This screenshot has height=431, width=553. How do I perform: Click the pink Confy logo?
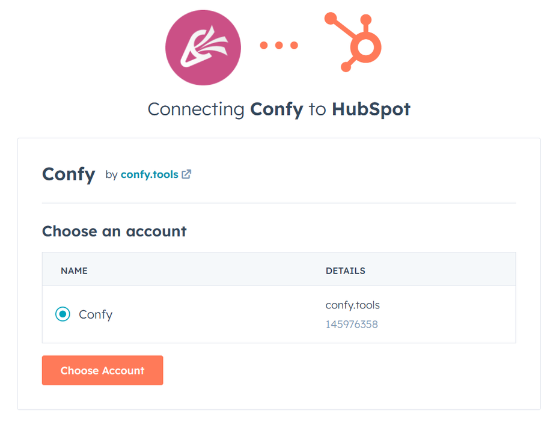[203, 47]
